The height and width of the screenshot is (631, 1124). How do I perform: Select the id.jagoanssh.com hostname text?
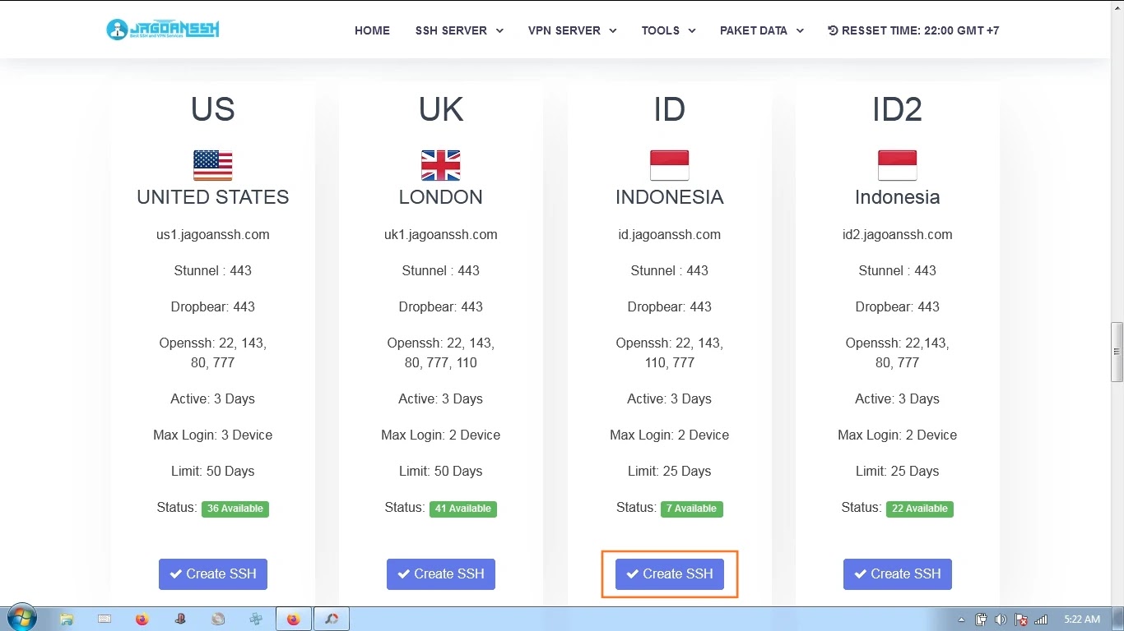pyautogui.click(x=670, y=234)
